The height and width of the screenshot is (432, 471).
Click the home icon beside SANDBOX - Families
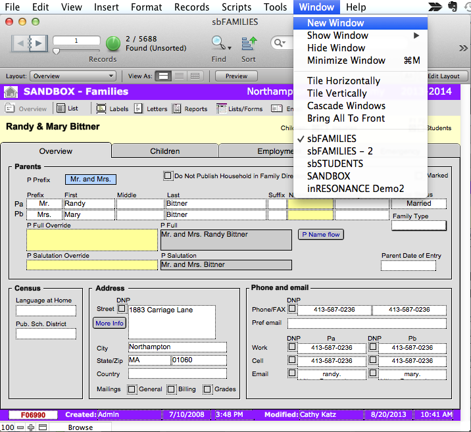tap(11, 92)
